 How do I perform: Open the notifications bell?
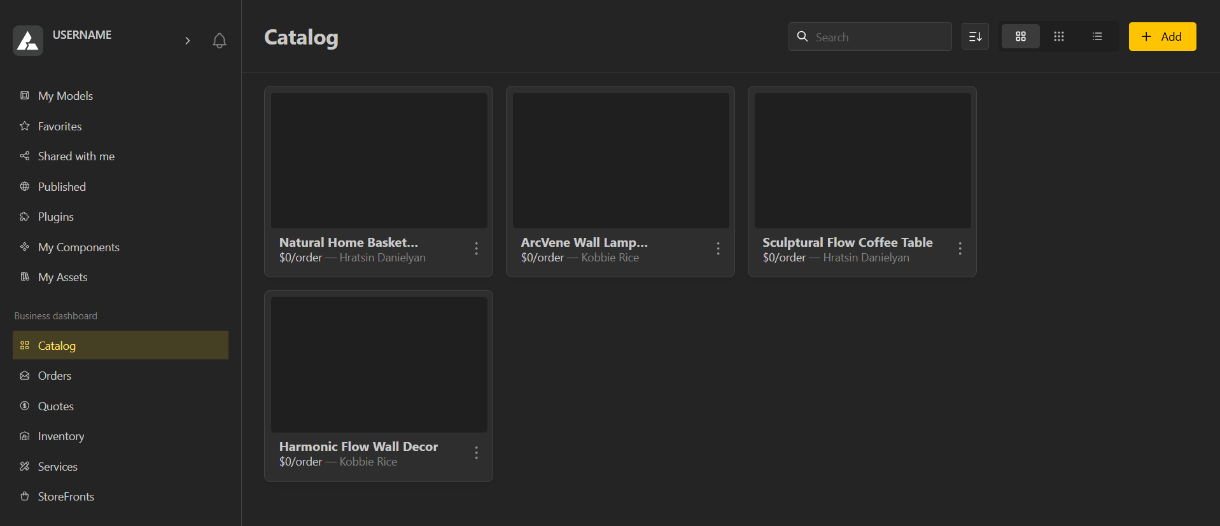[x=220, y=41]
